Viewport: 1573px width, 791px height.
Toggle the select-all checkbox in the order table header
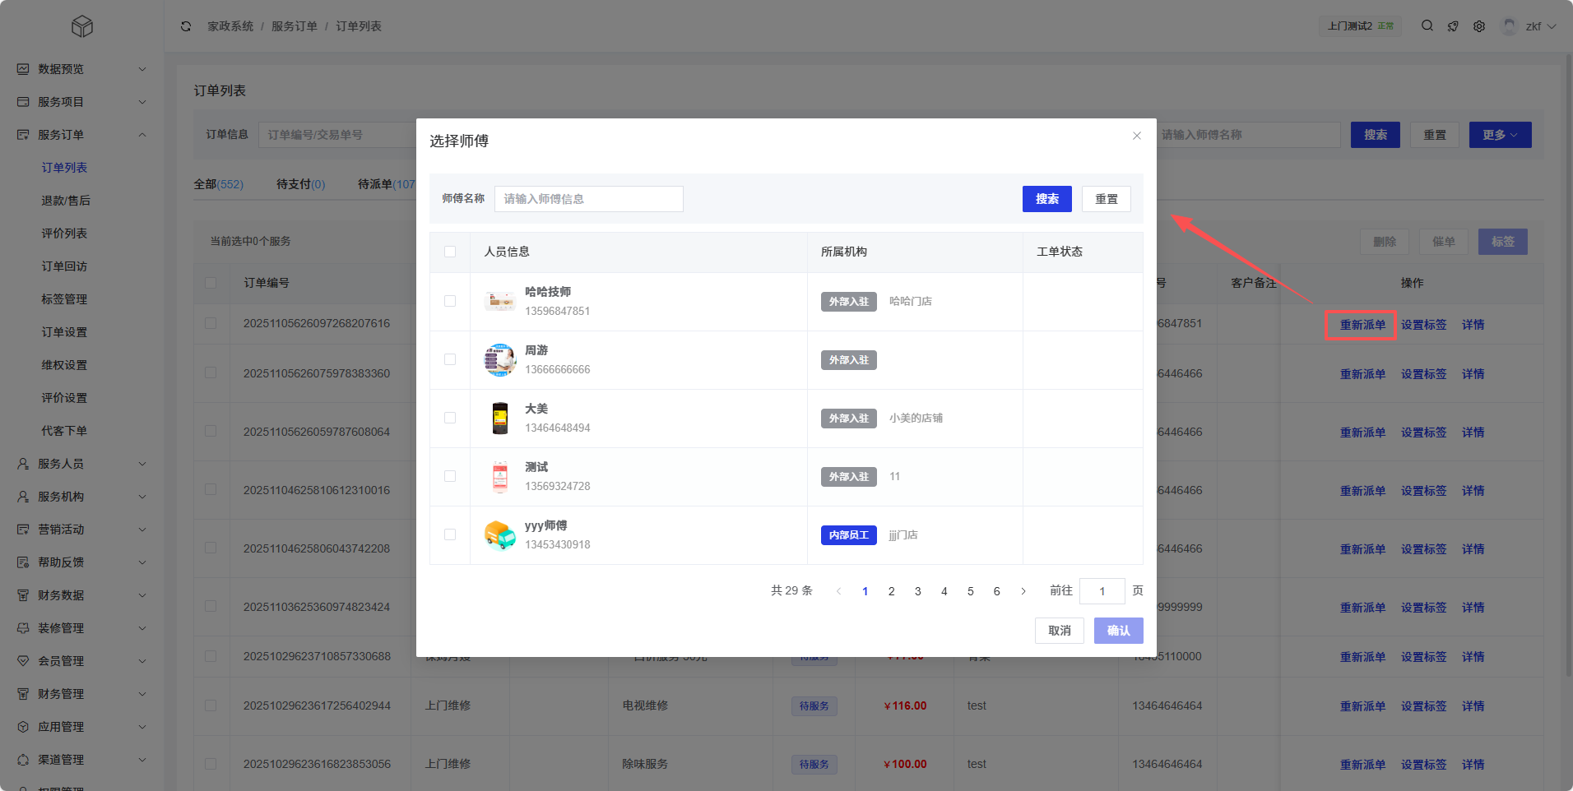[x=211, y=283]
